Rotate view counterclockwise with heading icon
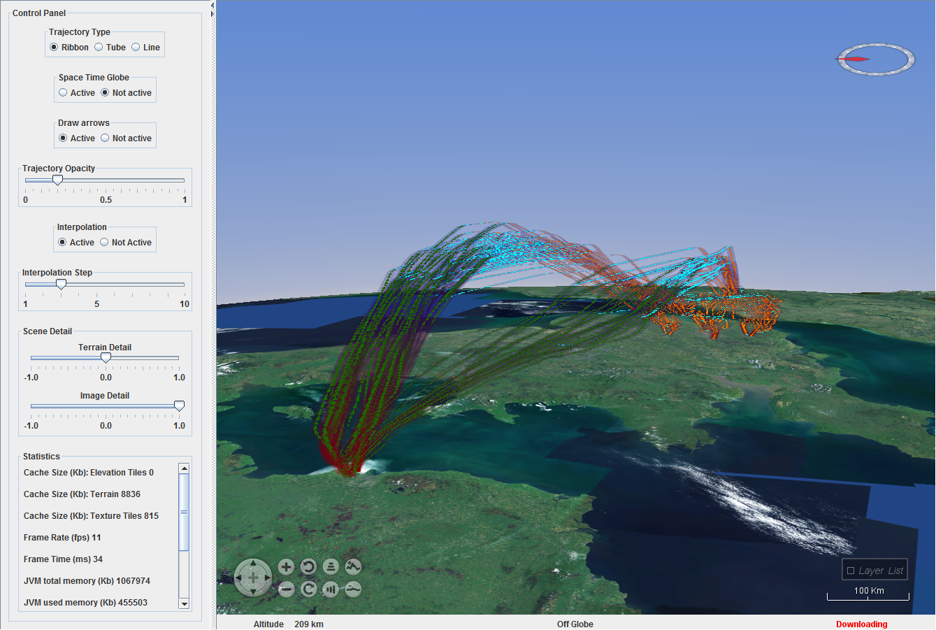The width and height of the screenshot is (936, 630). (308, 567)
